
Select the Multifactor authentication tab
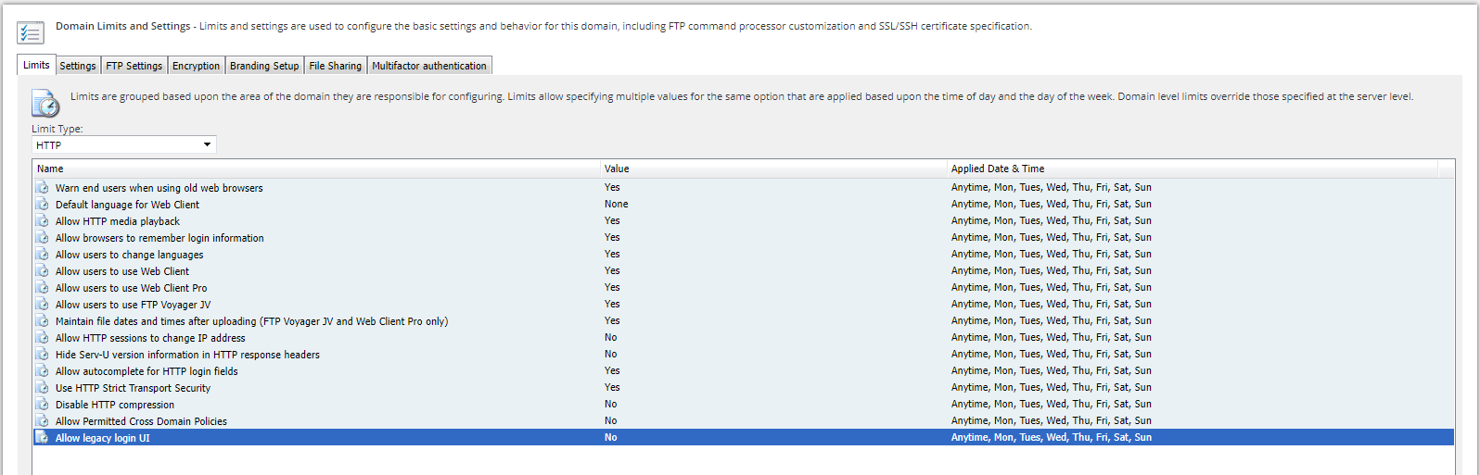click(x=429, y=66)
